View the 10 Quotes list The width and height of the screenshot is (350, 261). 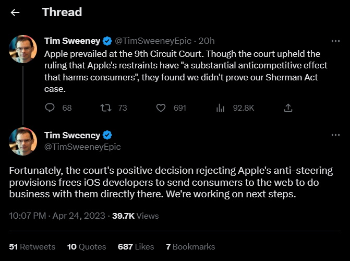click(x=86, y=246)
